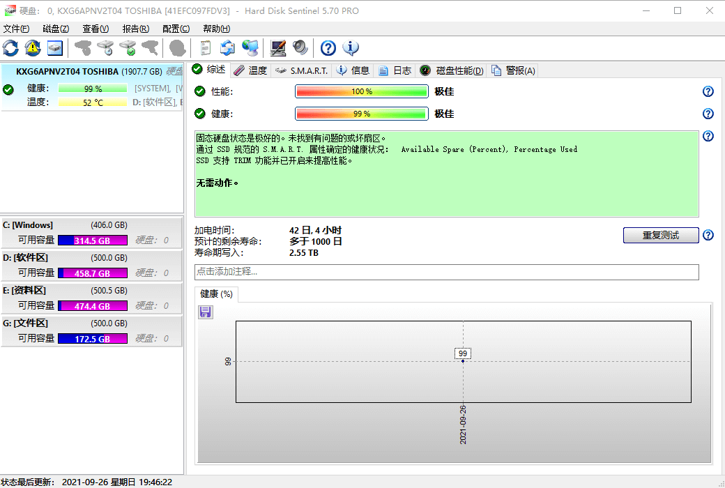The width and height of the screenshot is (725, 488).
Task: Click the information toolbar icon
Action: (351, 47)
